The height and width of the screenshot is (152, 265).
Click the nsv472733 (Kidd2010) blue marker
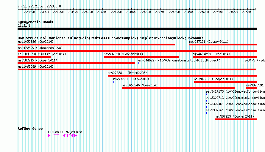tap(114, 82)
